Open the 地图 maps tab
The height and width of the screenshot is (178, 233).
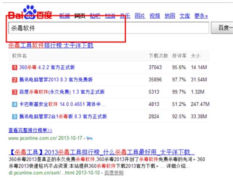(170, 16)
